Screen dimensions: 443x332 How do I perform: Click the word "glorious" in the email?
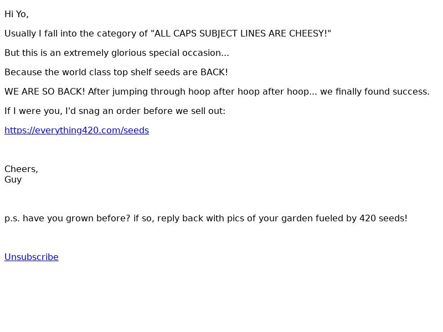pyautogui.click(x=129, y=53)
